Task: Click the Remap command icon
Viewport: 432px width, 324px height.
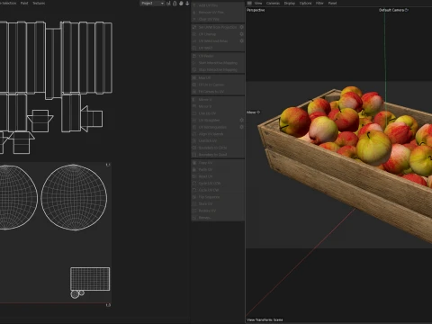Action: pos(194,218)
